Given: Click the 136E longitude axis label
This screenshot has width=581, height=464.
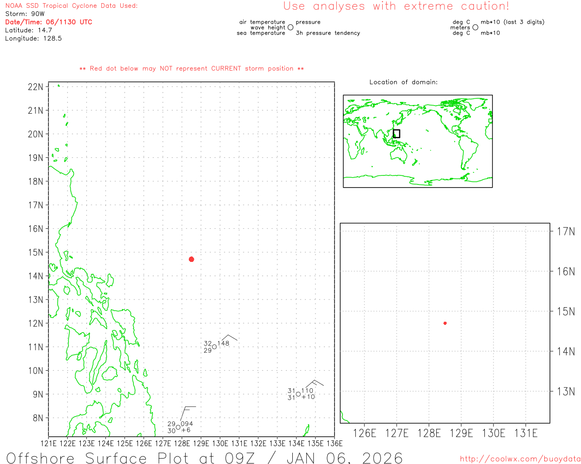Looking at the screenshot, I should (x=334, y=444).
